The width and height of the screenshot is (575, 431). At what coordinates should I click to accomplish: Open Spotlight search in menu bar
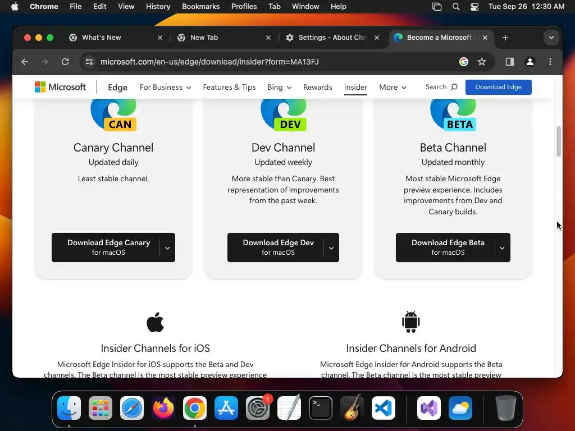tap(456, 7)
